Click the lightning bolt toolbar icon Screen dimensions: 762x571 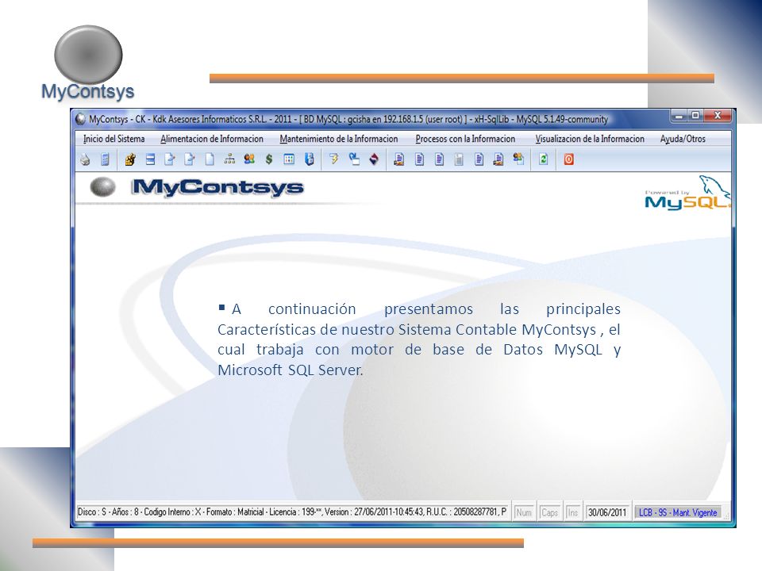(334, 159)
